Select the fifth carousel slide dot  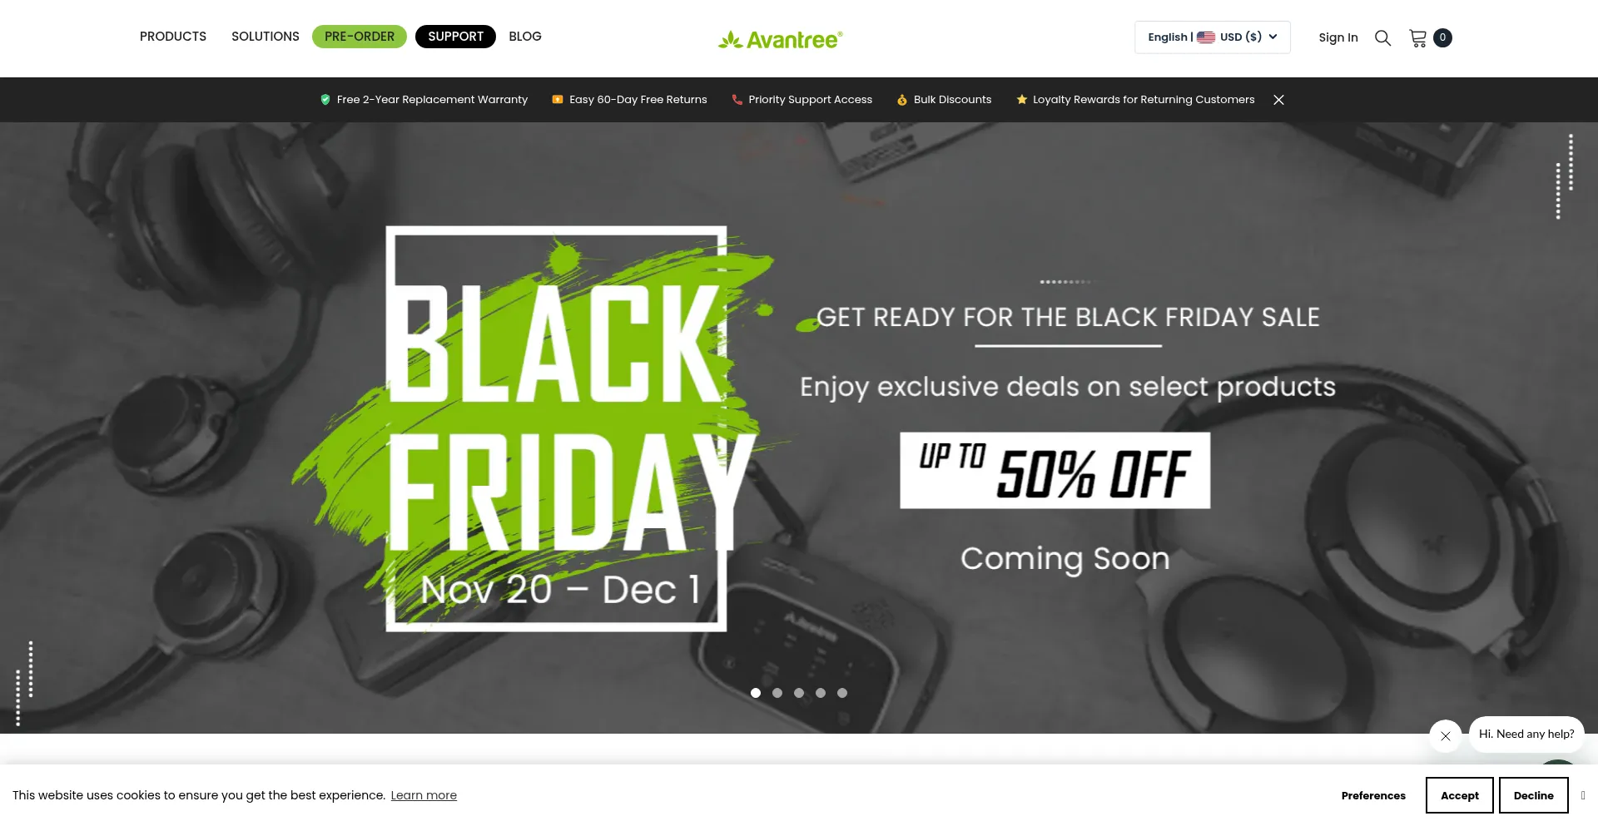(x=842, y=693)
